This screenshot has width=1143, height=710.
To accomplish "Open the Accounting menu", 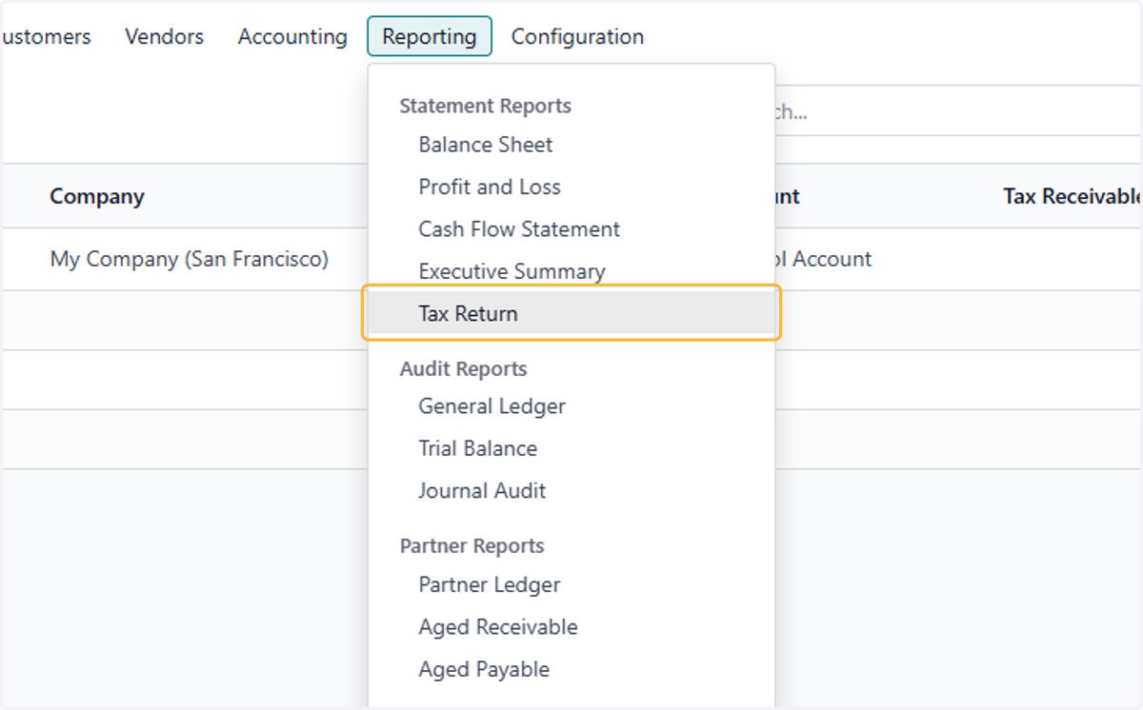I will pyautogui.click(x=292, y=37).
